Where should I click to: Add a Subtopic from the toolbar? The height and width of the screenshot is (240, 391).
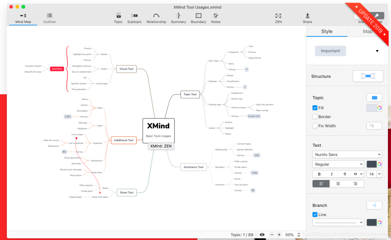[134, 16]
